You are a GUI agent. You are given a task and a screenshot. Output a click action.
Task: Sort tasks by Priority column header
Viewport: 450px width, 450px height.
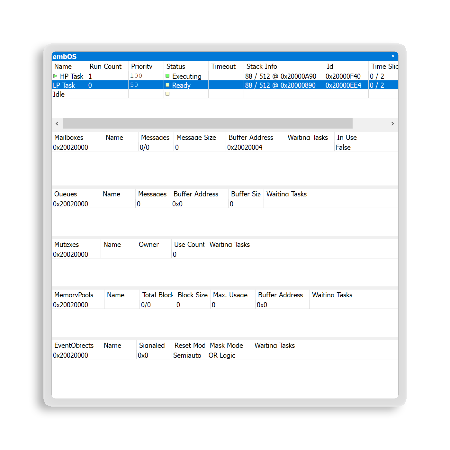point(141,67)
